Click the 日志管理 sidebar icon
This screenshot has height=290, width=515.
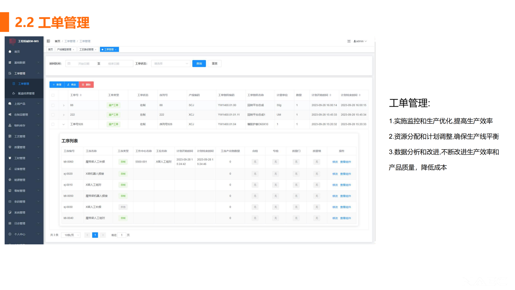(10, 223)
